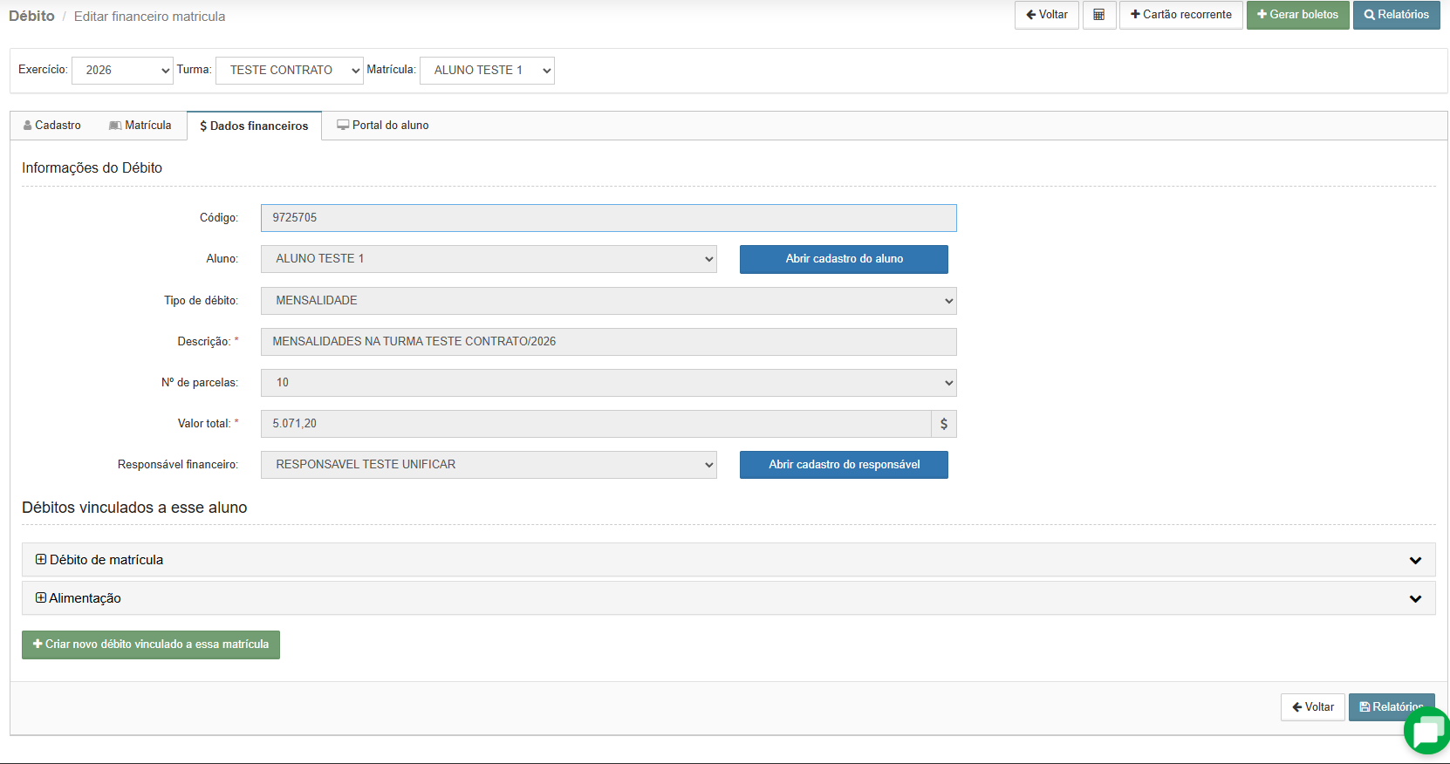Click Criar novo débito vinculado a essa matrícula

151,645
